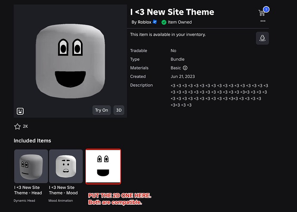Click the 'Tradable' field label
Viewport: 297px width, 212px height.
[x=139, y=51]
